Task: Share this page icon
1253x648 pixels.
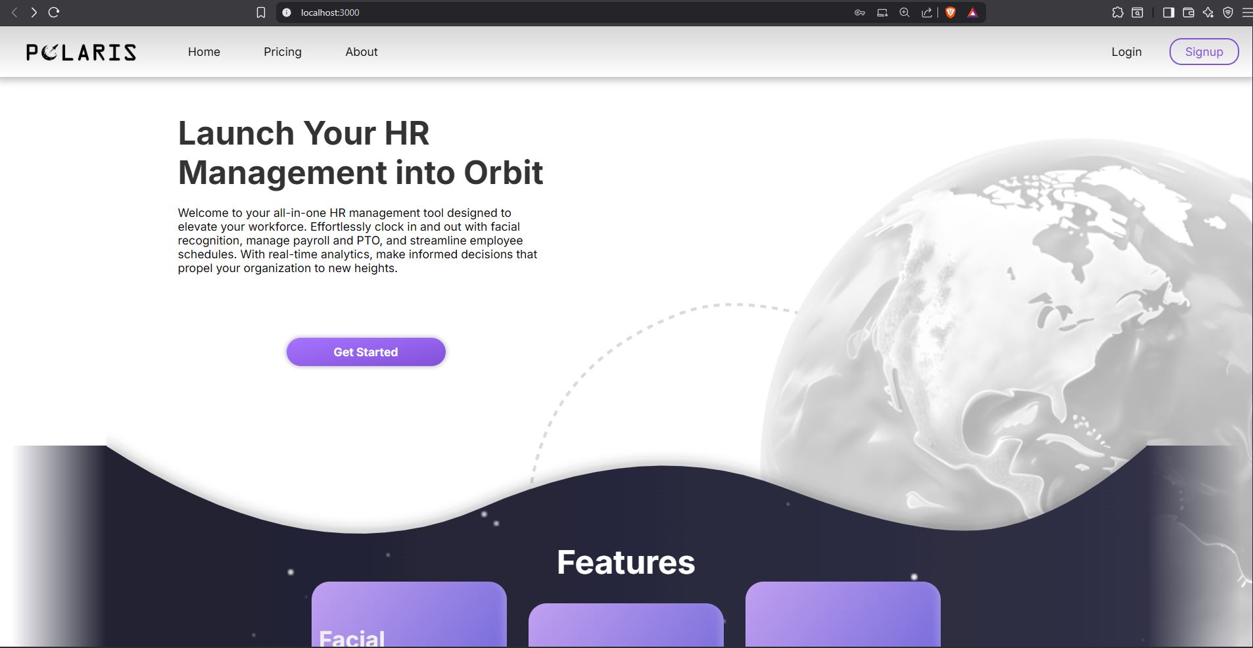Action: coord(927,12)
